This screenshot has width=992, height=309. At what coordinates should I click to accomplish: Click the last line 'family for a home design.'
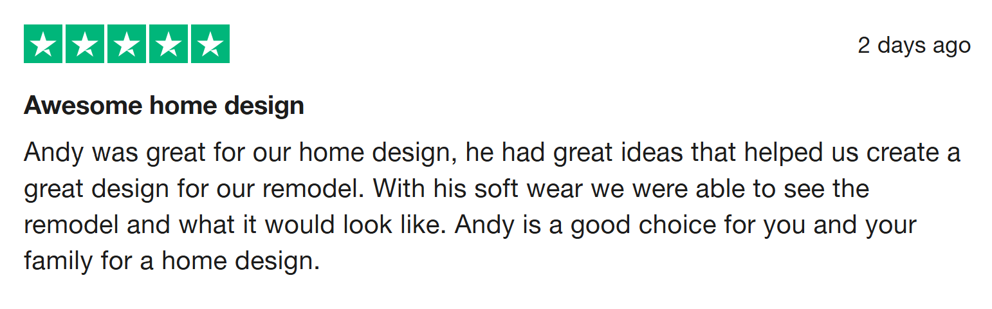[x=172, y=262]
